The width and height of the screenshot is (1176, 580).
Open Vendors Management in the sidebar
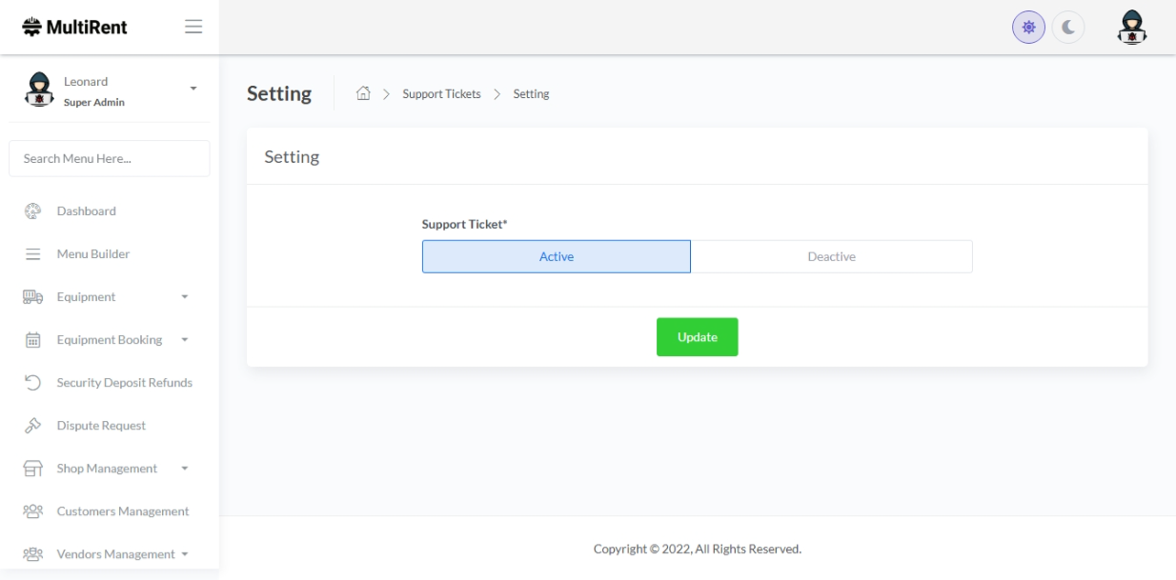coord(115,554)
